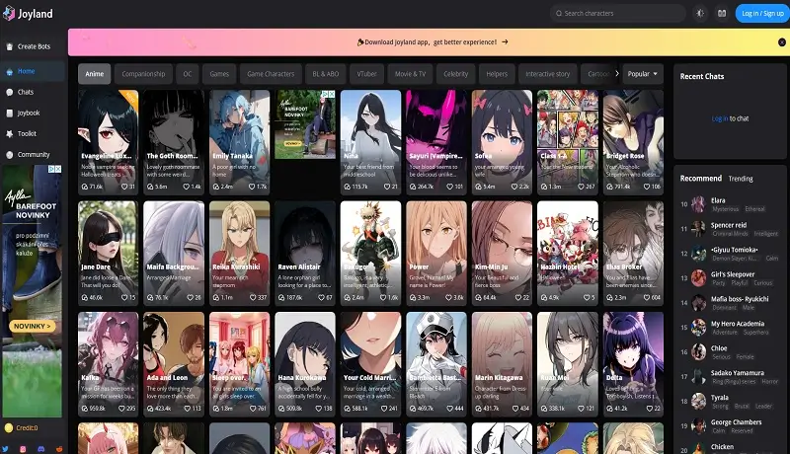Click the guide book icon beside login
This screenshot has width=790, height=454.
721,14
